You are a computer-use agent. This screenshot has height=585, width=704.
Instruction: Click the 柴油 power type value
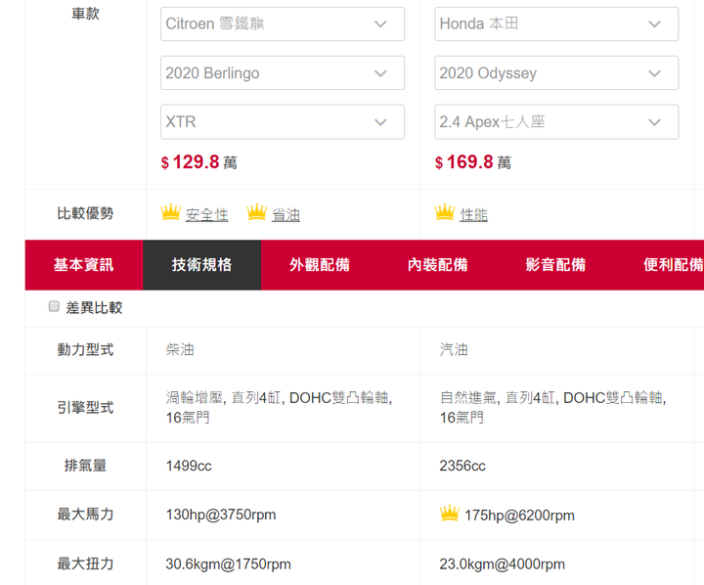click(180, 349)
